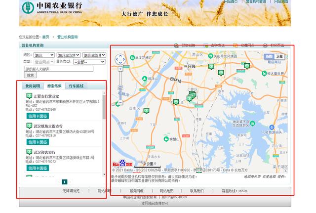Image resolution: width=316 pixels, height=213 pixels.
Task: Open the district dropdown in the 地区 row
Action: tap(94, 55)
